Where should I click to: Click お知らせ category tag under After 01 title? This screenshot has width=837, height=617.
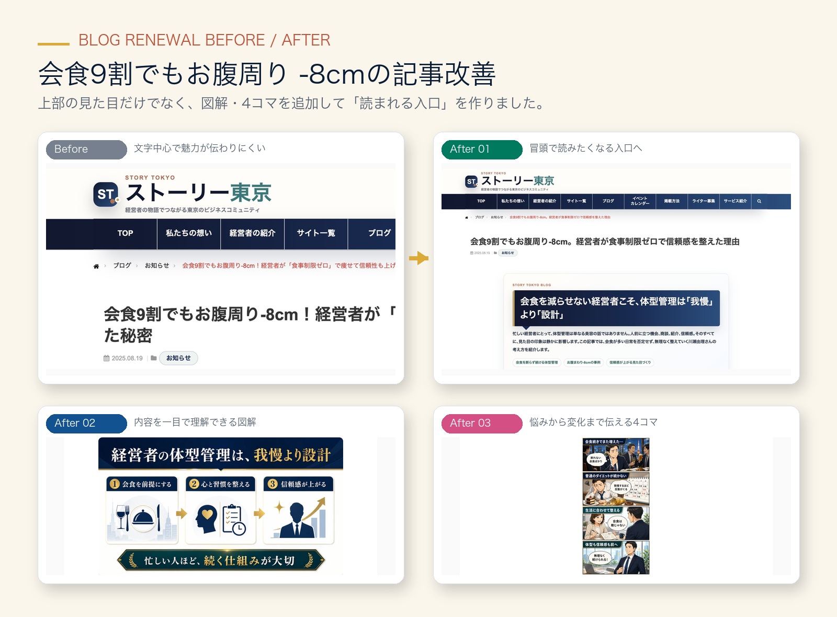pos(508,253)
